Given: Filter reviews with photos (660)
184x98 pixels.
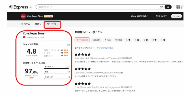Looking at the screenshot, I should coord(96,40).
